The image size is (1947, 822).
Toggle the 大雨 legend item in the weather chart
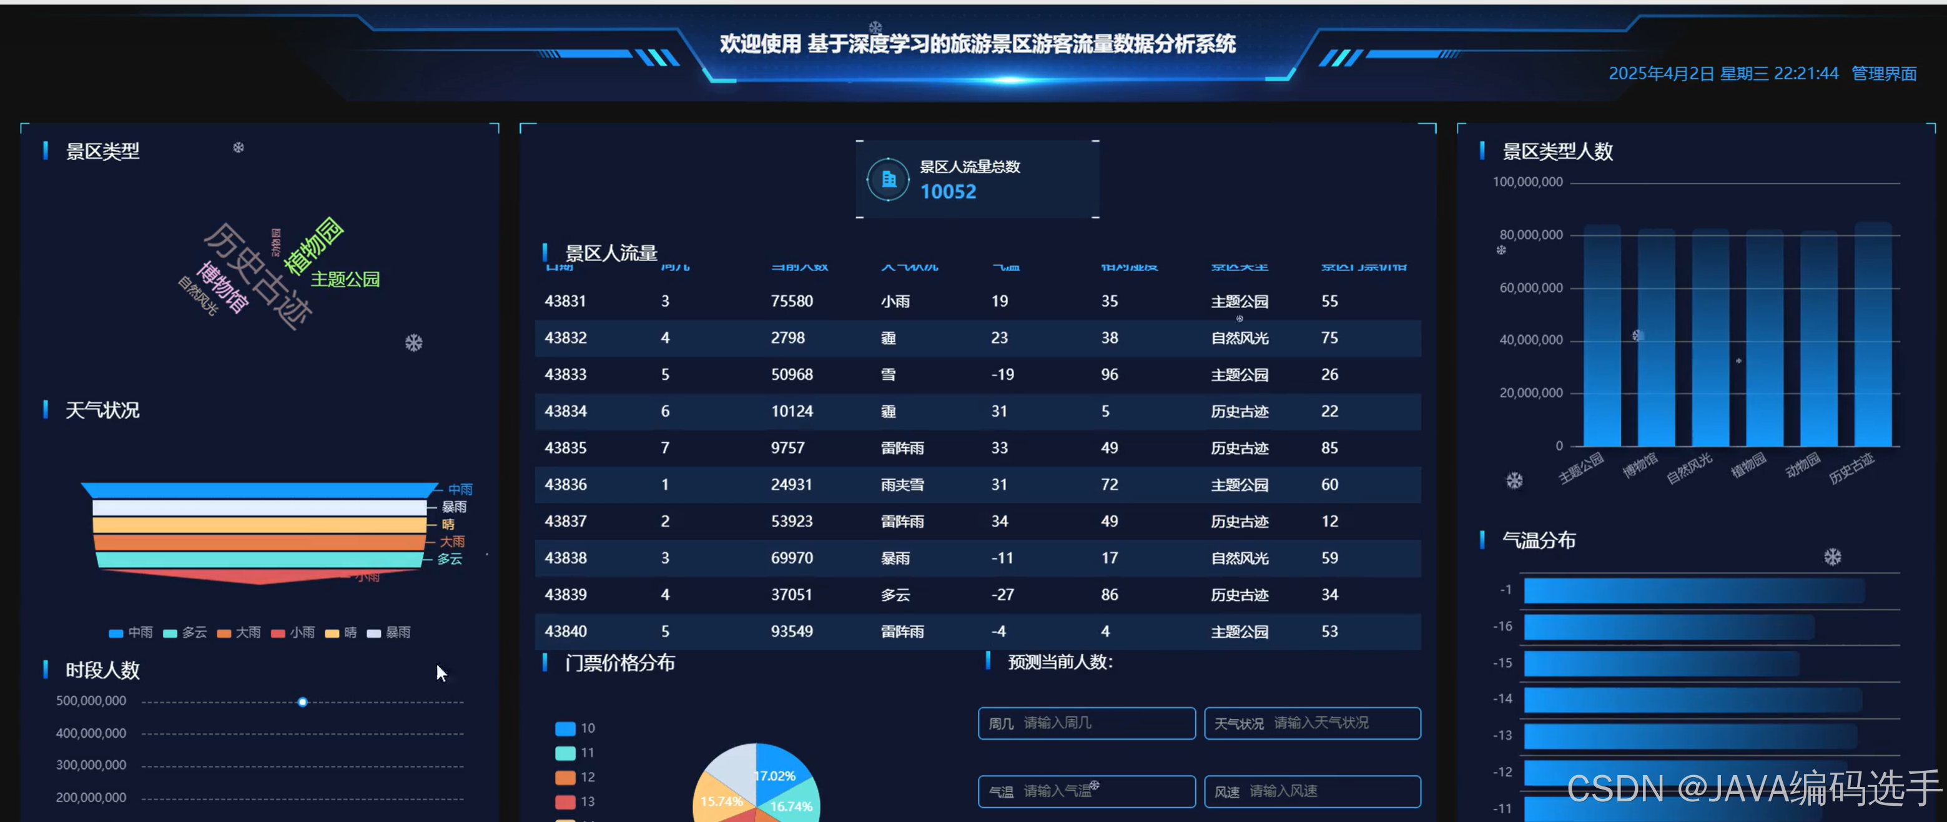(239, 632)
